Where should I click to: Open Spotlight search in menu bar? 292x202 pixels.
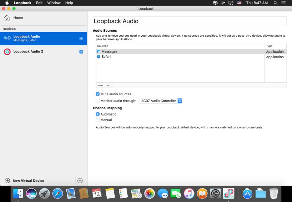[x=275, y=3]
